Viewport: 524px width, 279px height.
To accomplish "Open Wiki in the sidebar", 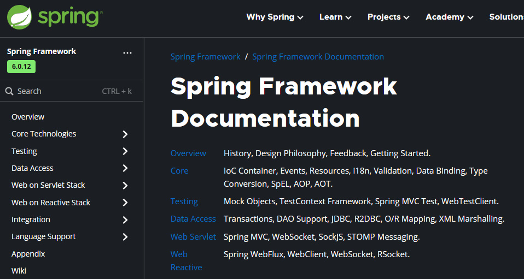I will tap(19, 271).
